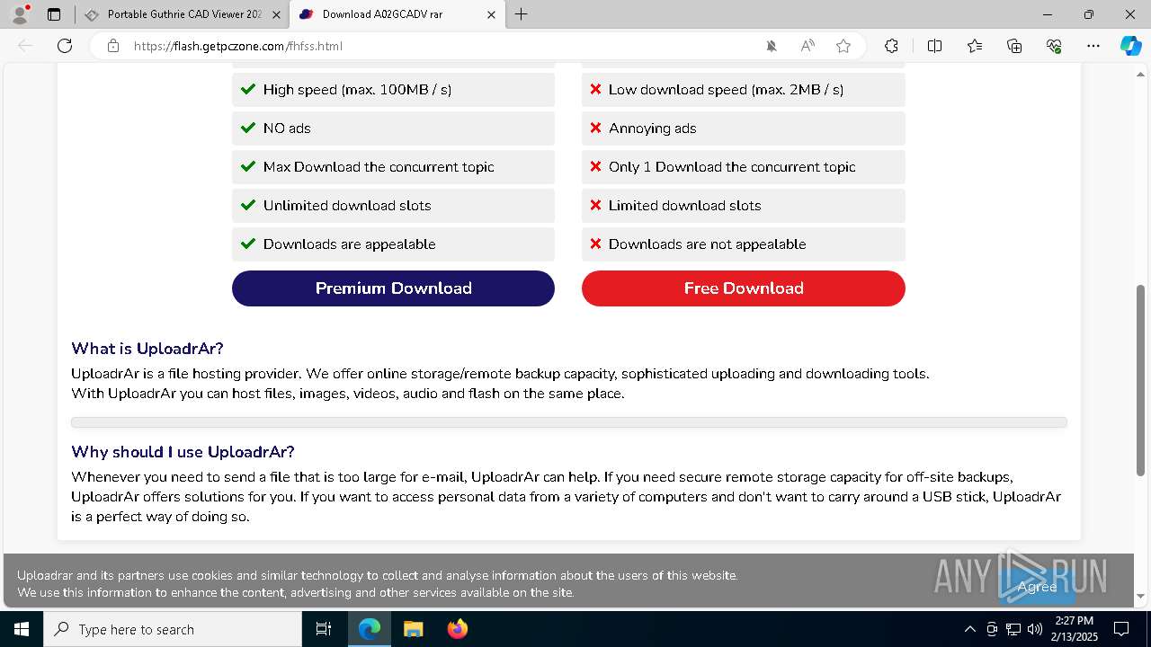Agree to the cookie notice
This screenshot has width=1151, height=647.
pyautogui.click(x=1037, y=587)
